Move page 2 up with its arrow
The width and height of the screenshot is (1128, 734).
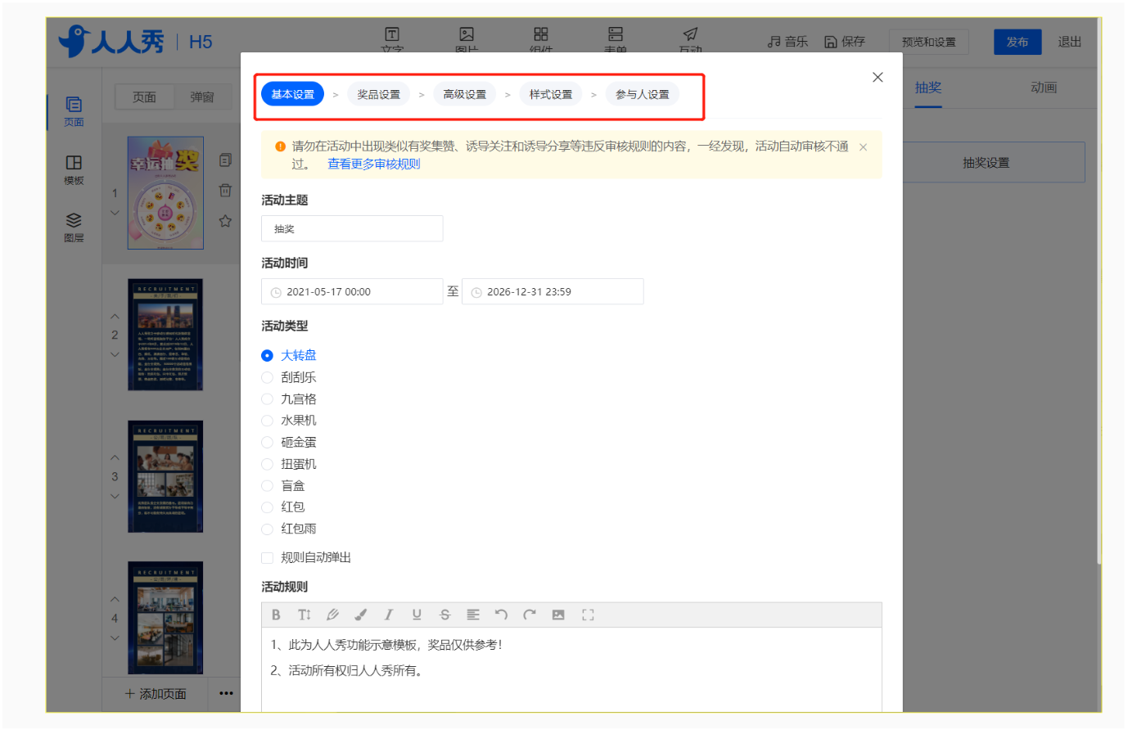(x=115, y=317)
